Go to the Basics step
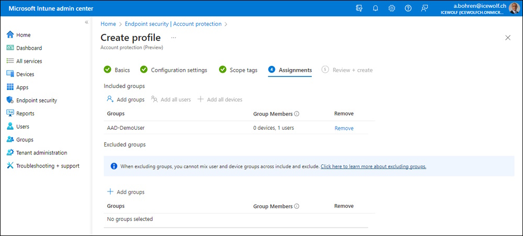This screenshot has height=236, width=523. 117,70
